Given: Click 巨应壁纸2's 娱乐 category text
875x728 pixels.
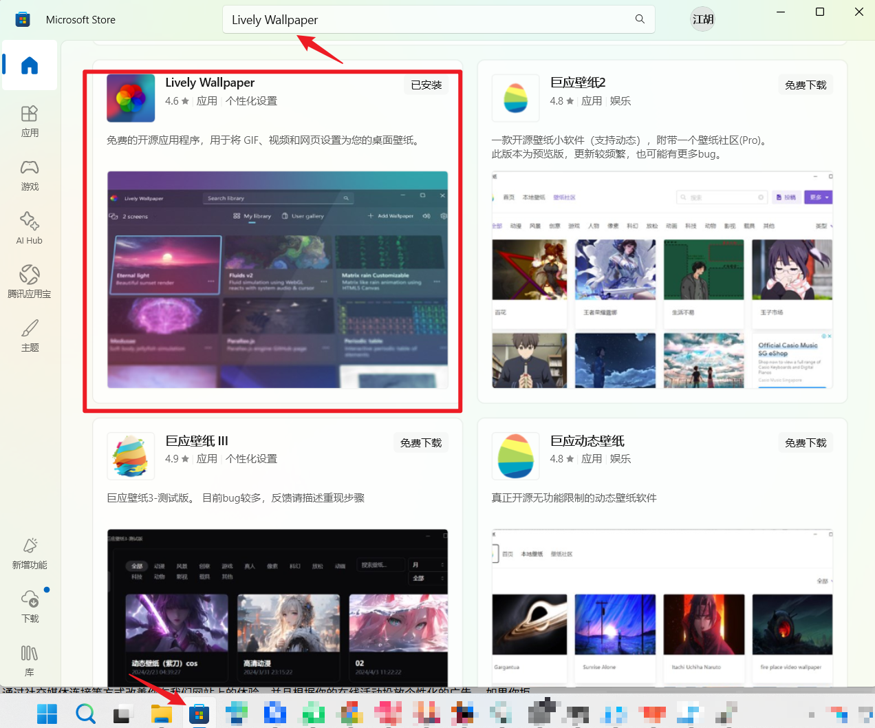Looking at the screenshot, I should 620,101.
